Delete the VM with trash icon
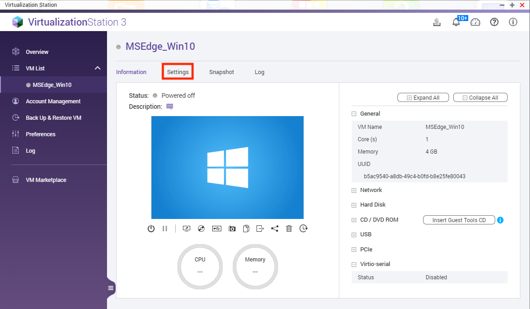Screen dimensions: 530x309 pos(289,229)
